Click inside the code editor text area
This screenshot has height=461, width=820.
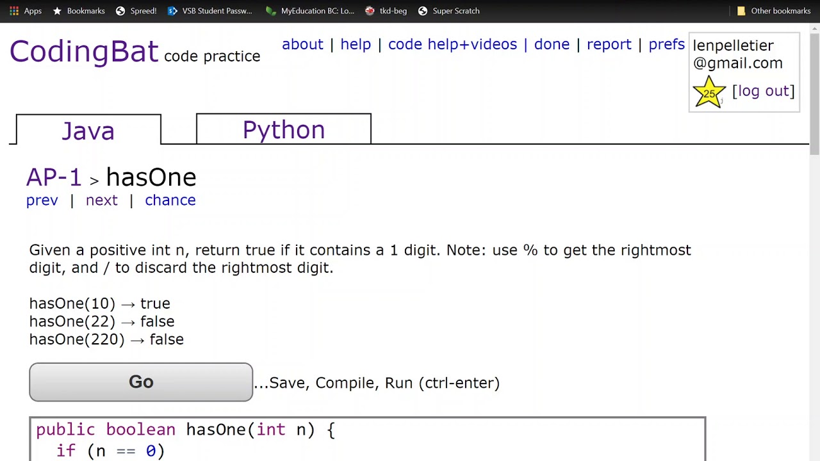click(368, 440)
